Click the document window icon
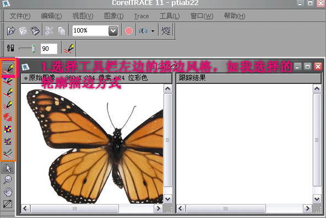Screen dimensions: 326x218 coord(25,67)
